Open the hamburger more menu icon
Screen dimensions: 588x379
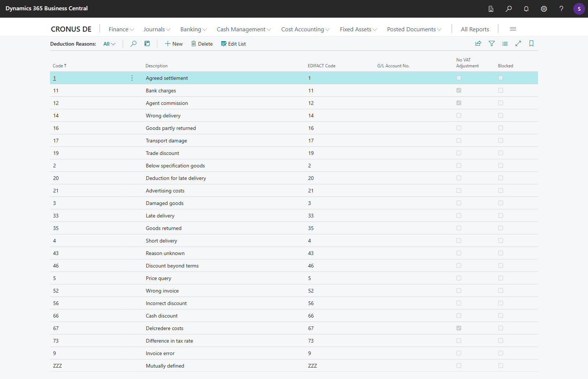[513, 29]
